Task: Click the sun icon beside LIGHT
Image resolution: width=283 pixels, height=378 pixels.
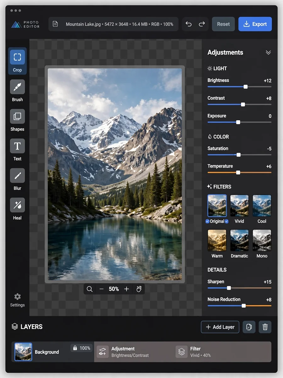Action: click(210, 68)
